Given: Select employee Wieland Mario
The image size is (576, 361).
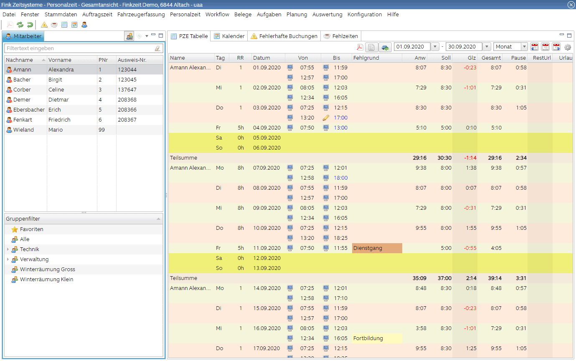Looking at the screenshot, I should [84, 130].
